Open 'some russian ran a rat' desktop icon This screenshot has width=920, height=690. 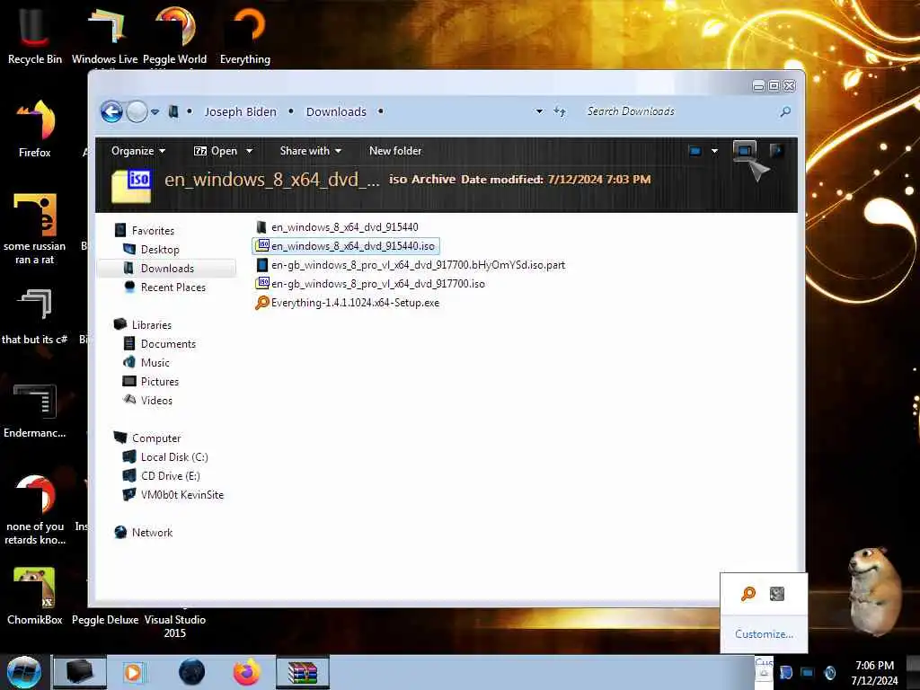[x=35, y=229]
